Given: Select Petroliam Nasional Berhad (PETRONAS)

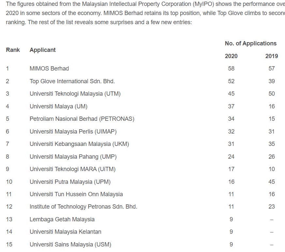Looking at the screenshot, I should pyautogui.click(x=82, y=119).
